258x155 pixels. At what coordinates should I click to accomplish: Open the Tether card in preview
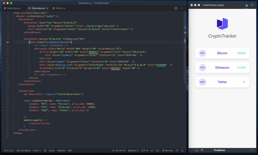(222, 82)
